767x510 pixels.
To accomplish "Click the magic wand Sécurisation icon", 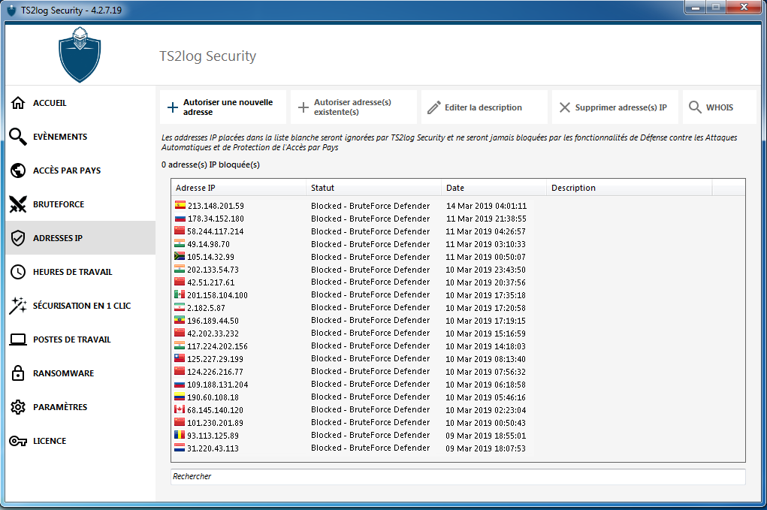I will 18,306.
